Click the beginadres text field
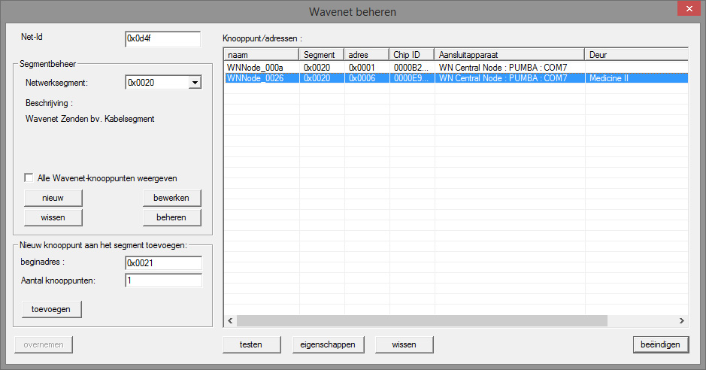 tap(163, 263)
